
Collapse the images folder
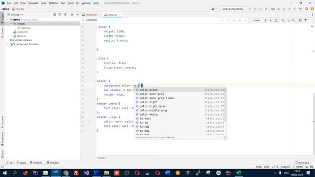11,24
